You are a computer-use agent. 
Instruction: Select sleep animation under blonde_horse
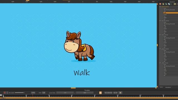point(170,32)
